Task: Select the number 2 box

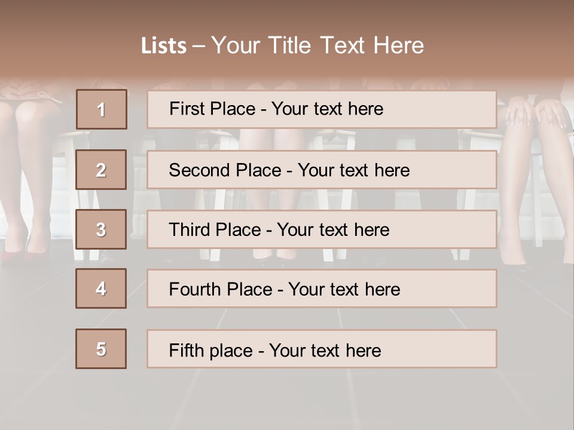Action: pos(101,170)
